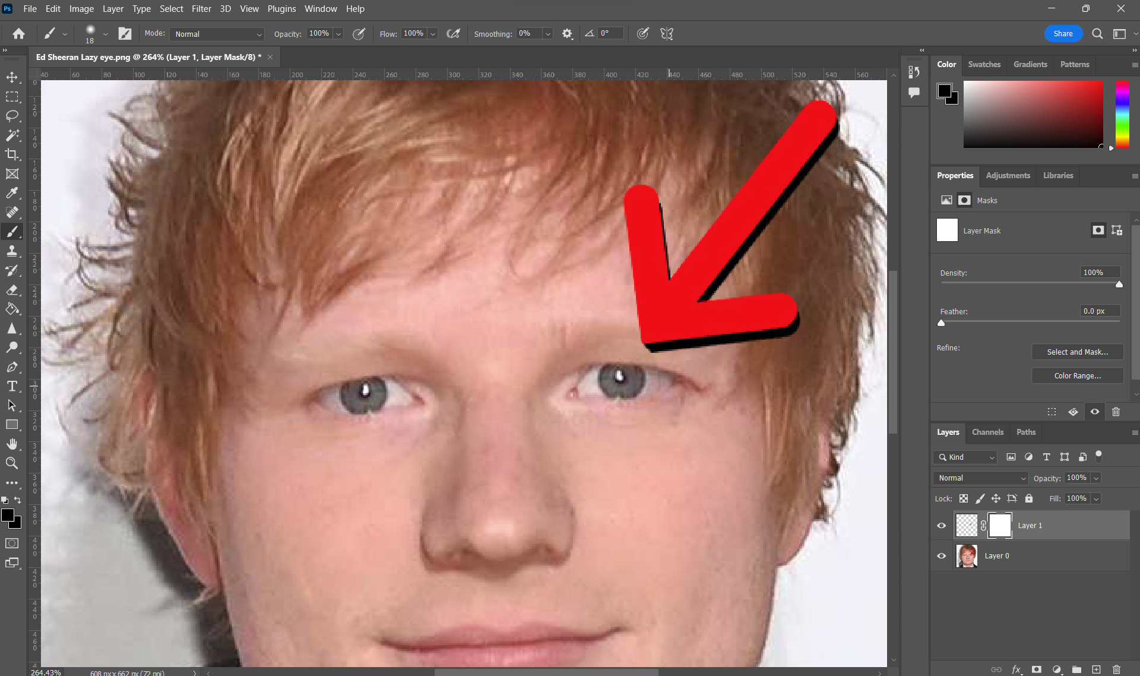Open smoothing options gear icon
Viewport: 1140px width, 676px height.
coord(567,34)
